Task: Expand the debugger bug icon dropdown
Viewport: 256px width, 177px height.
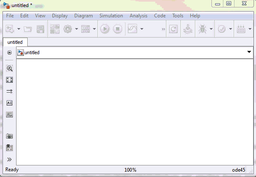Action: [x=211, y=29]
